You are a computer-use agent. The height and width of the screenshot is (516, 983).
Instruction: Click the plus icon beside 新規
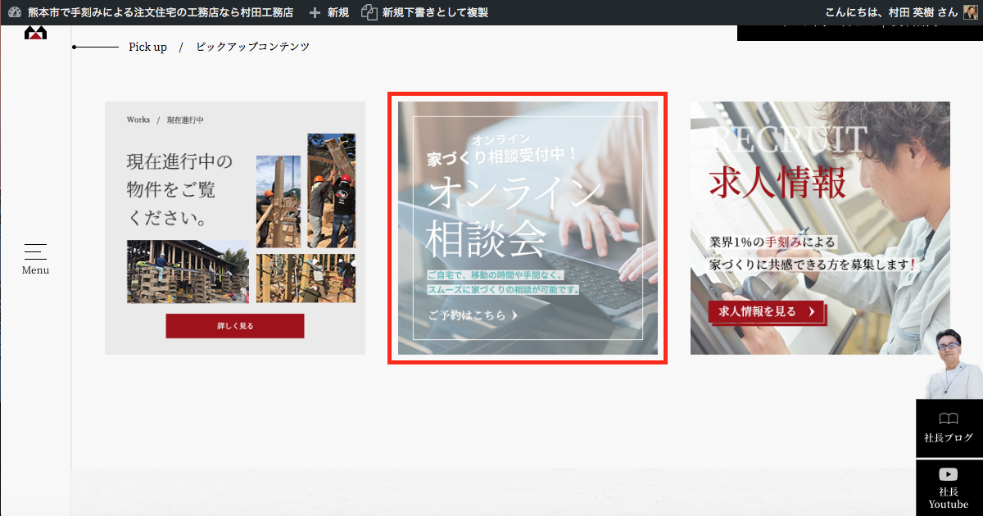click(x=315, y=12)
